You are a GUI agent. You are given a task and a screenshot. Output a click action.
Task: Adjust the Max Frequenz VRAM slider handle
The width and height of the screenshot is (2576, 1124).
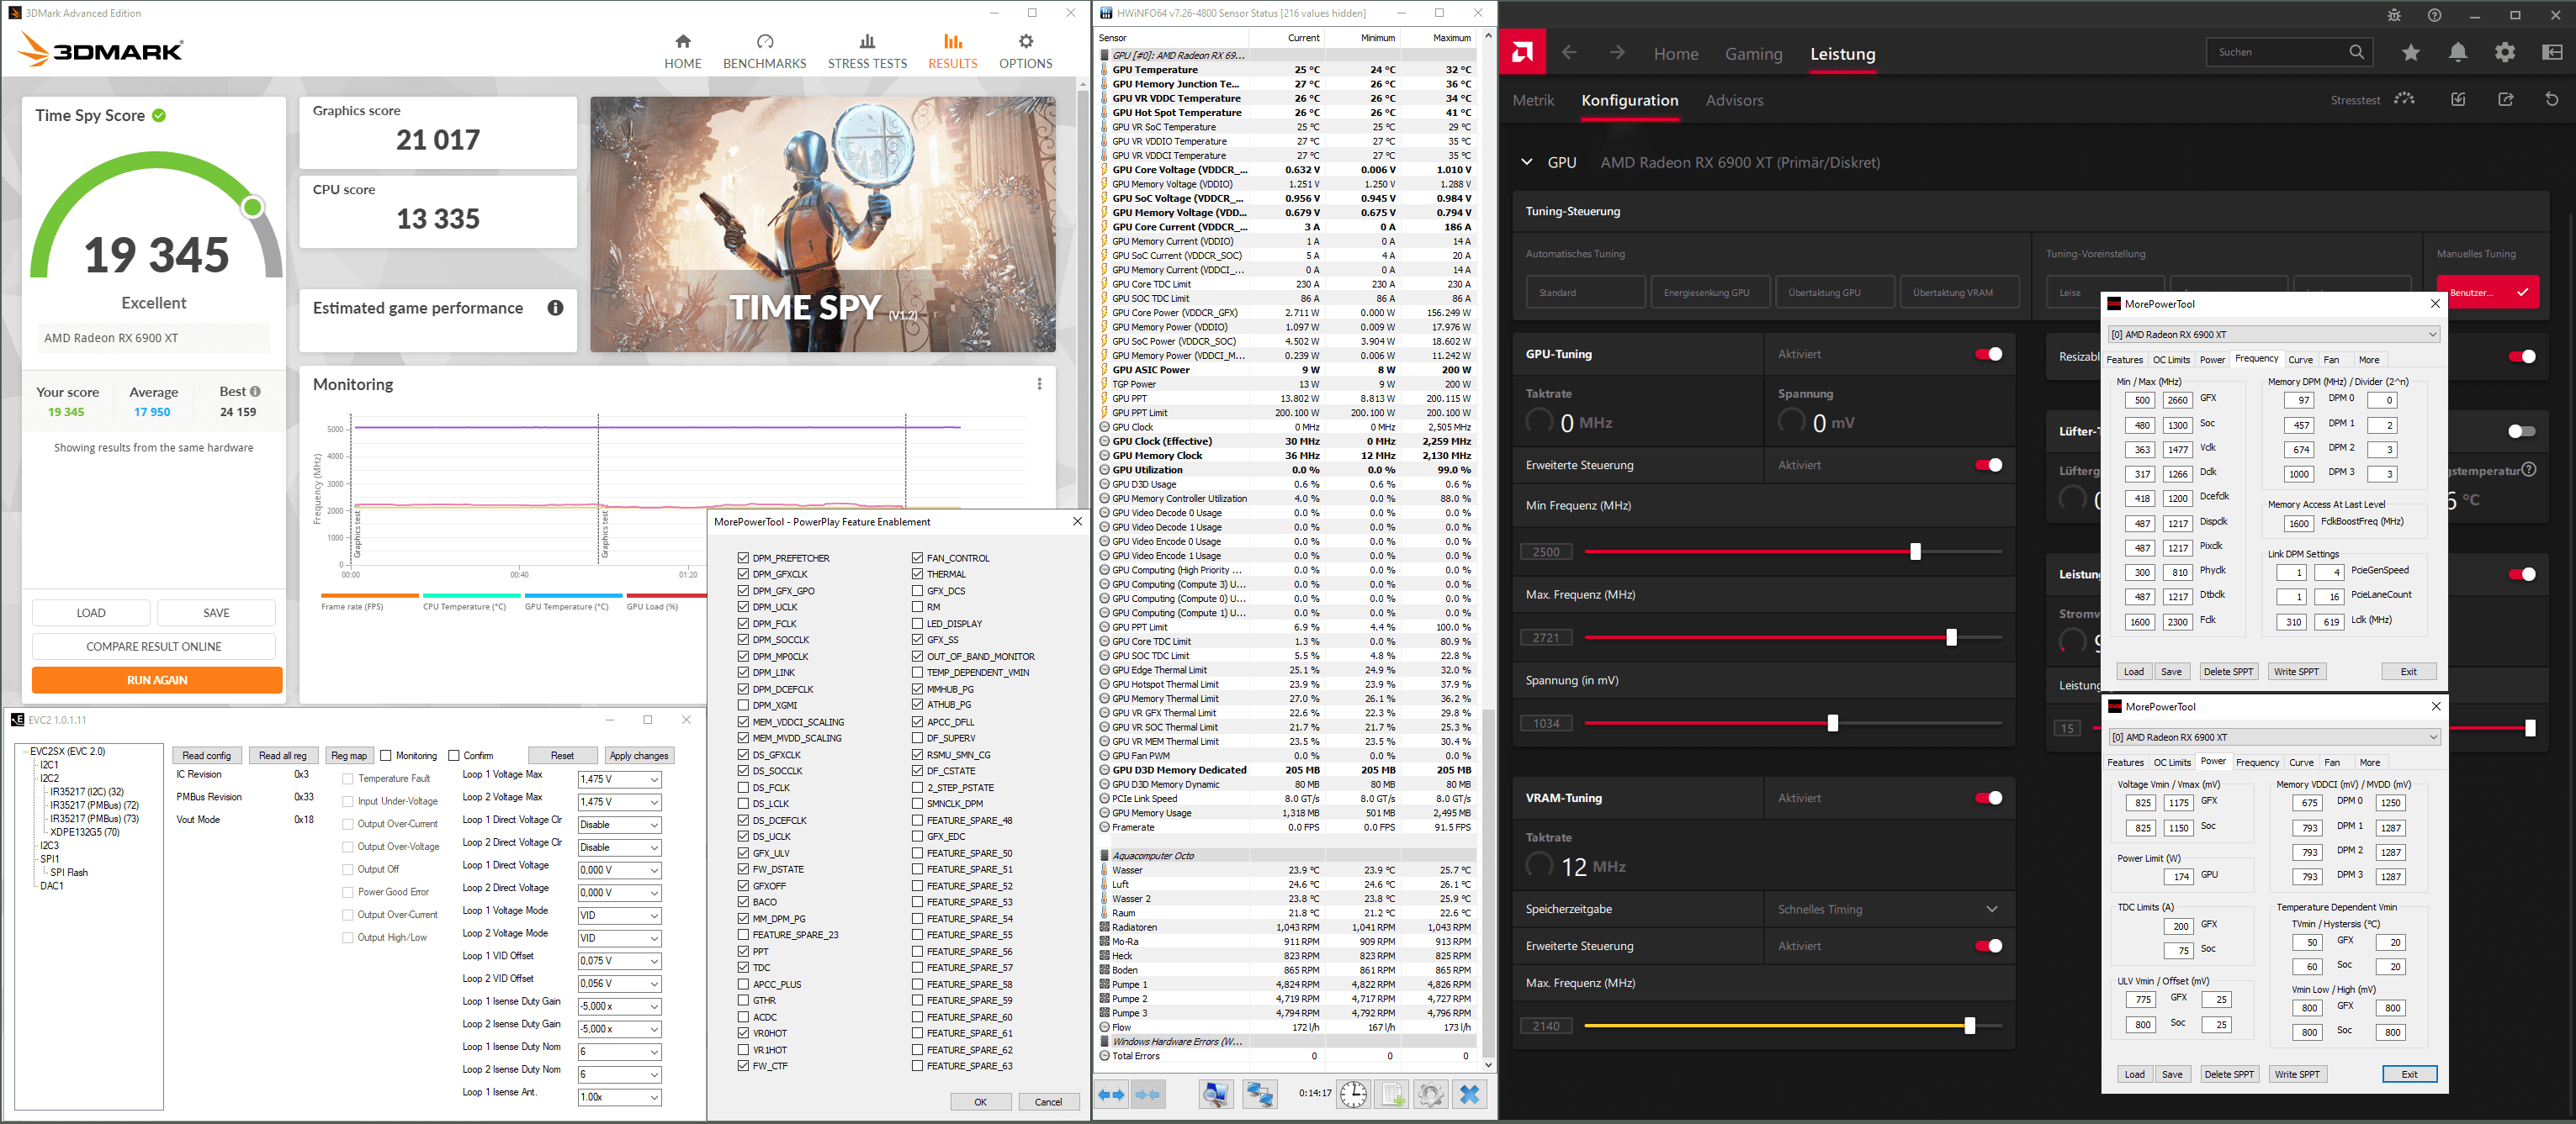(x=1969, y=1026)
